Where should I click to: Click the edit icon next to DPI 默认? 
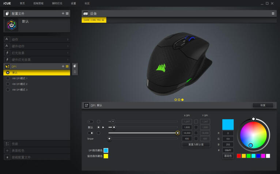(x=87, y=105)
